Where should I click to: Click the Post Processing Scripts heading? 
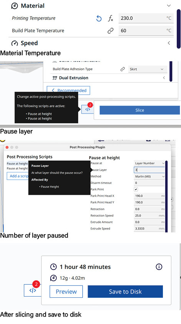30,157
